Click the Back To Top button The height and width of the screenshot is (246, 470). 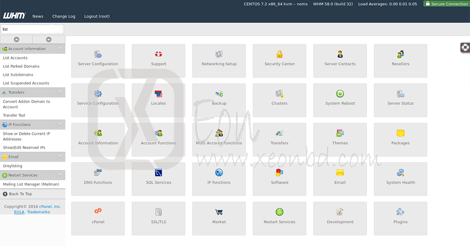coord(20,194)
